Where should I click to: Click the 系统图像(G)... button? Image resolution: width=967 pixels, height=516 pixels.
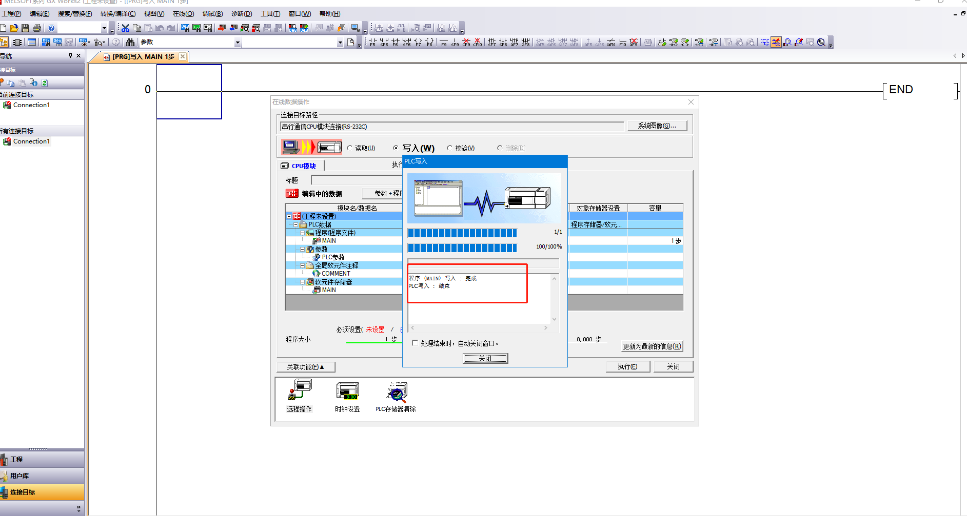[x=657, y=126]
